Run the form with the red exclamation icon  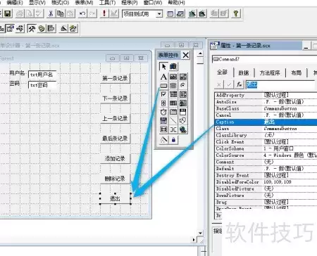(104, 14)
